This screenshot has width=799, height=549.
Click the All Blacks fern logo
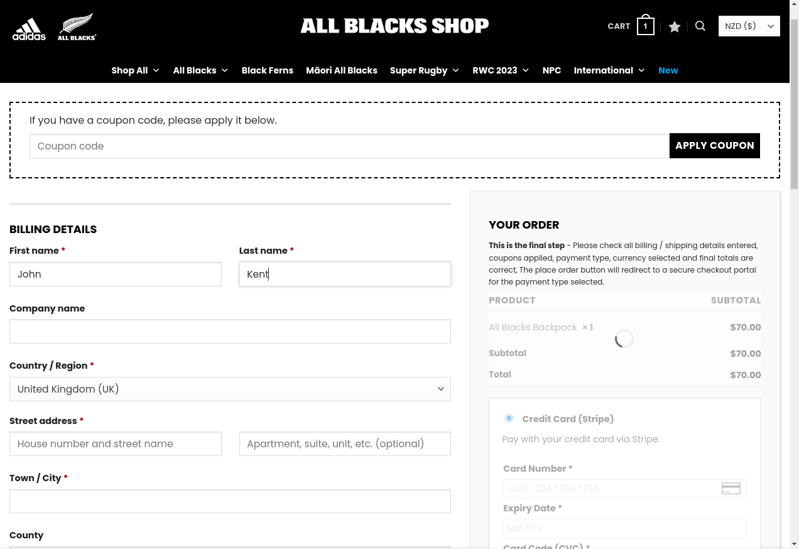coord(77,27)
